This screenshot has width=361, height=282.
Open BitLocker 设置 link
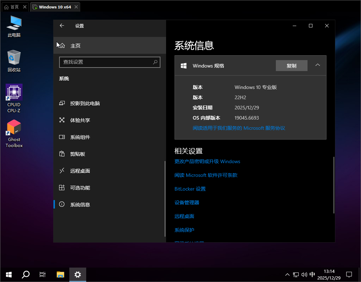click(190, 189)
